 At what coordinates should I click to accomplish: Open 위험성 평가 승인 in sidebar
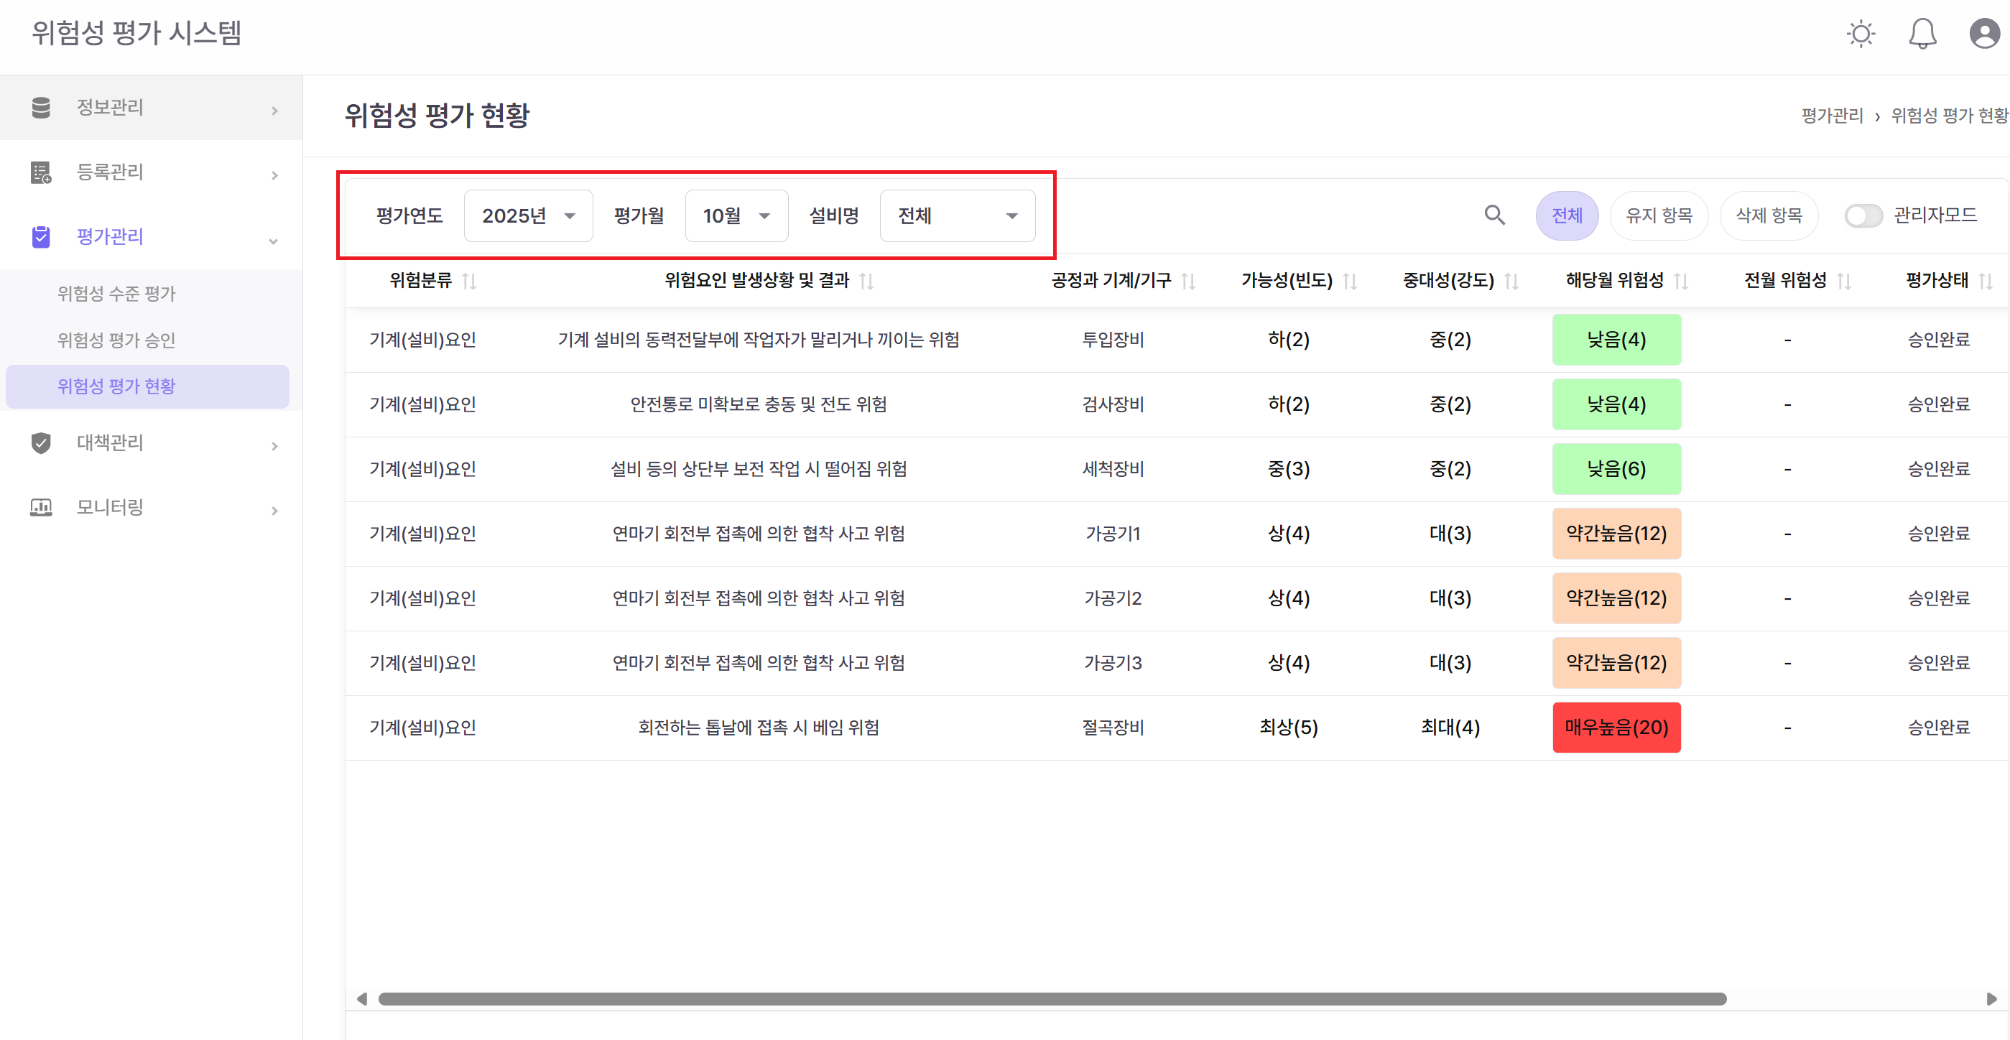click(x=116, y=340)
